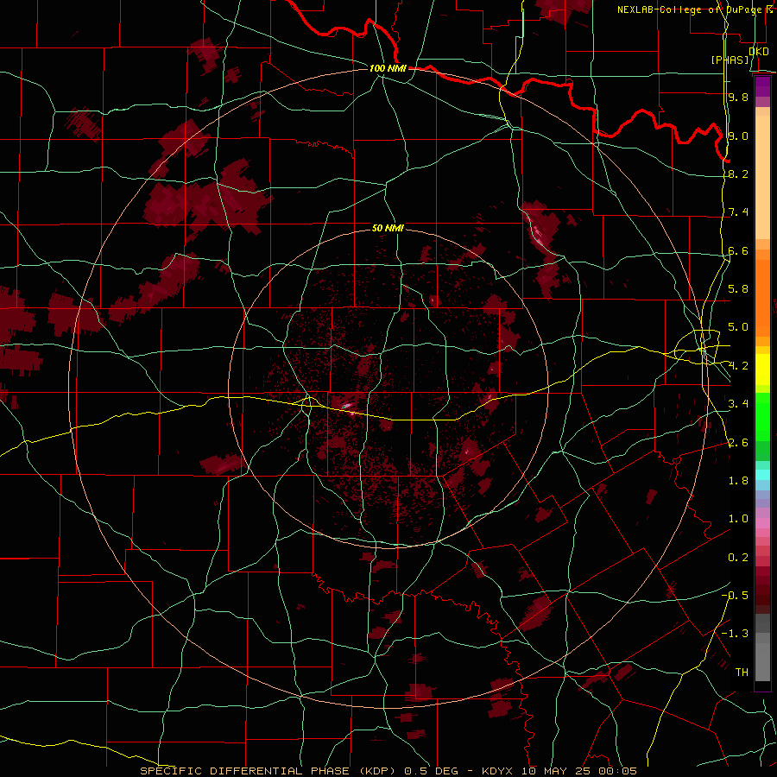Click the KDP product caption at the bottom

pyautogui.click(x=388, y=771)
